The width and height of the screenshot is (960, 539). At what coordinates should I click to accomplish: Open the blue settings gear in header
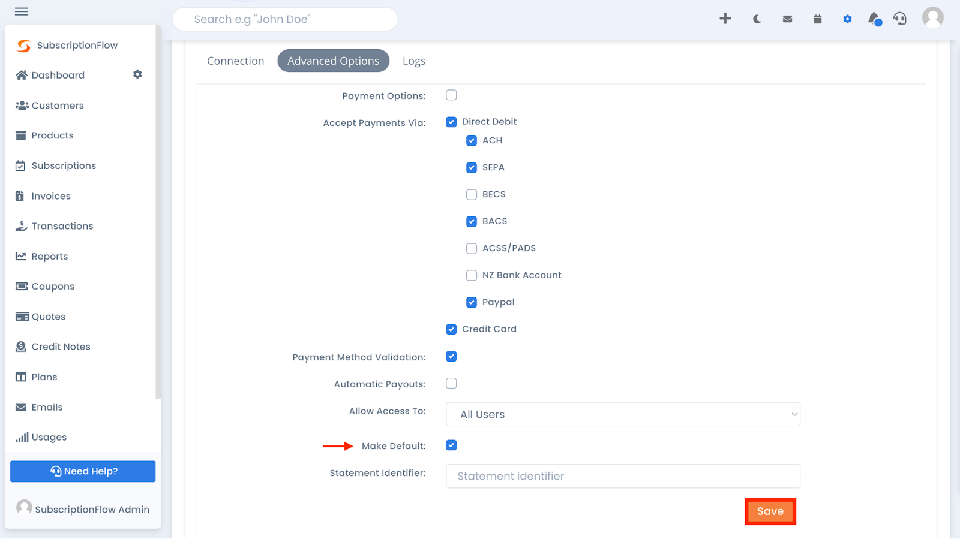(847, 19)
